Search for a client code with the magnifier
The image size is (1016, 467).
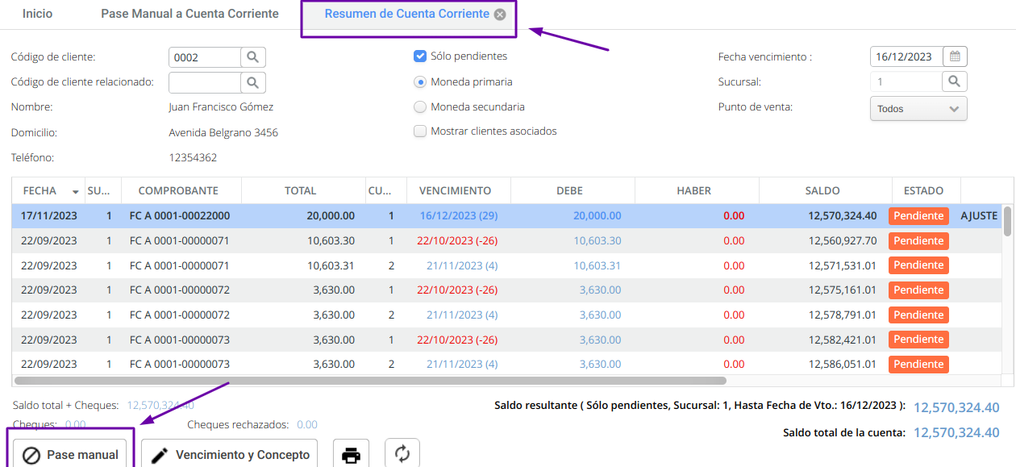[x=253, y=57]
